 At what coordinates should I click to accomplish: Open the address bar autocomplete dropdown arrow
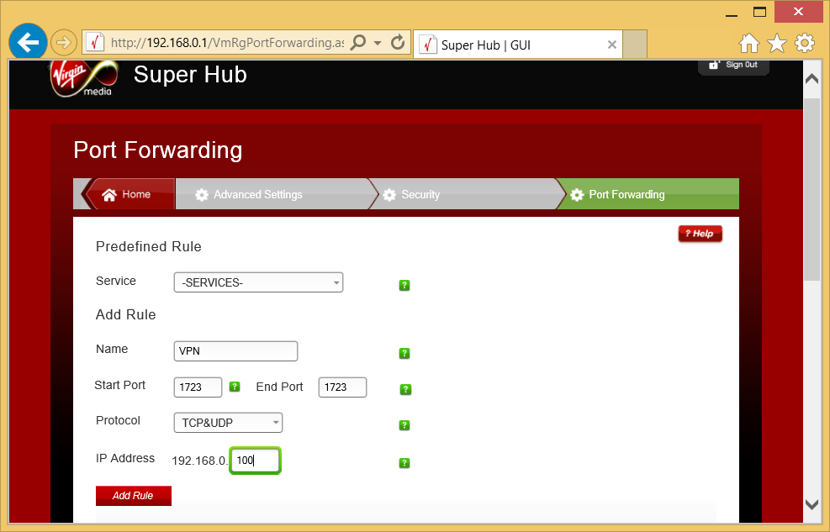pyautogui.click(x=378, y=43)
